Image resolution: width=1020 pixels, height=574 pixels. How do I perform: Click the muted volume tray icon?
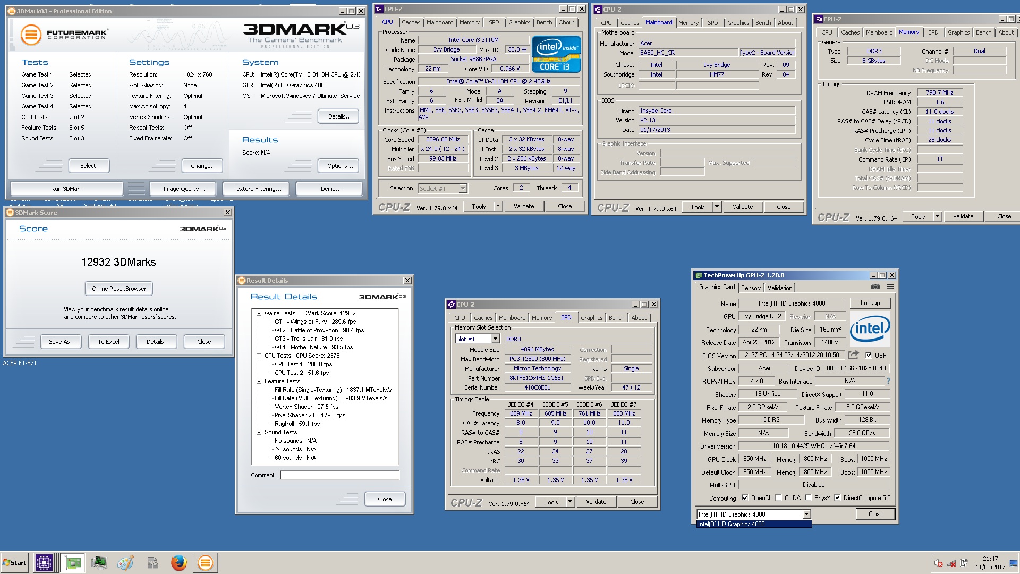pos(939,563)
